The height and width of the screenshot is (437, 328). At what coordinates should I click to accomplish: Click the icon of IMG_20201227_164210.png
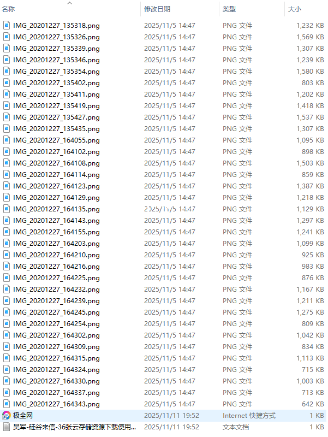7,255
